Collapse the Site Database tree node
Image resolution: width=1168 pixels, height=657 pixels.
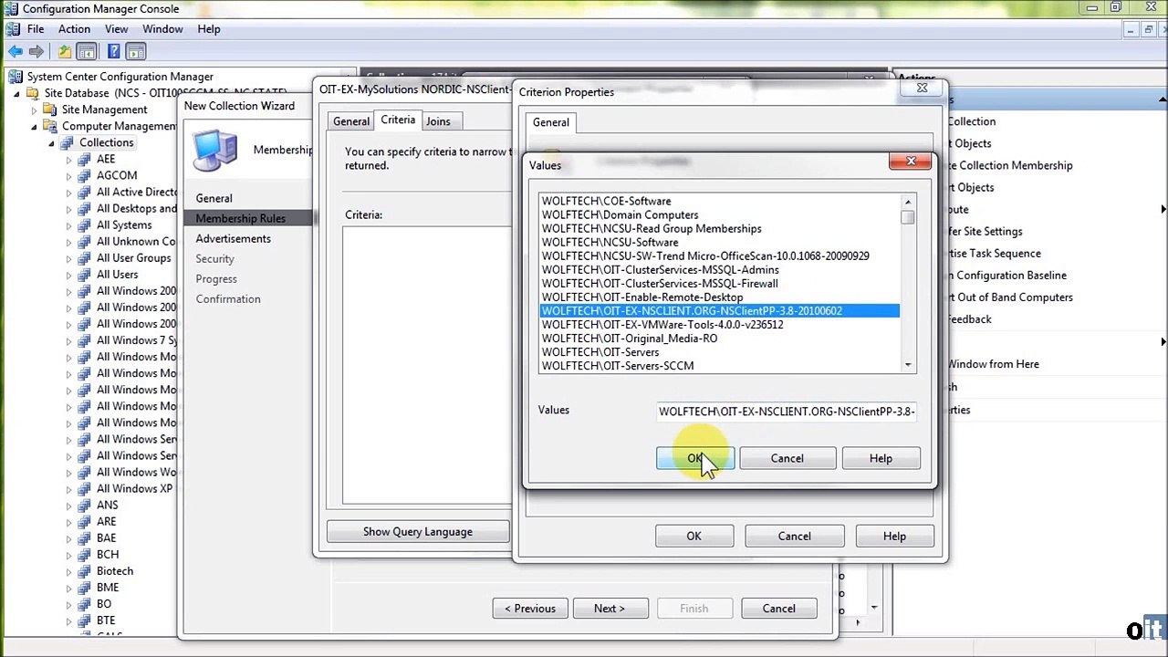(x=16, y=93)
